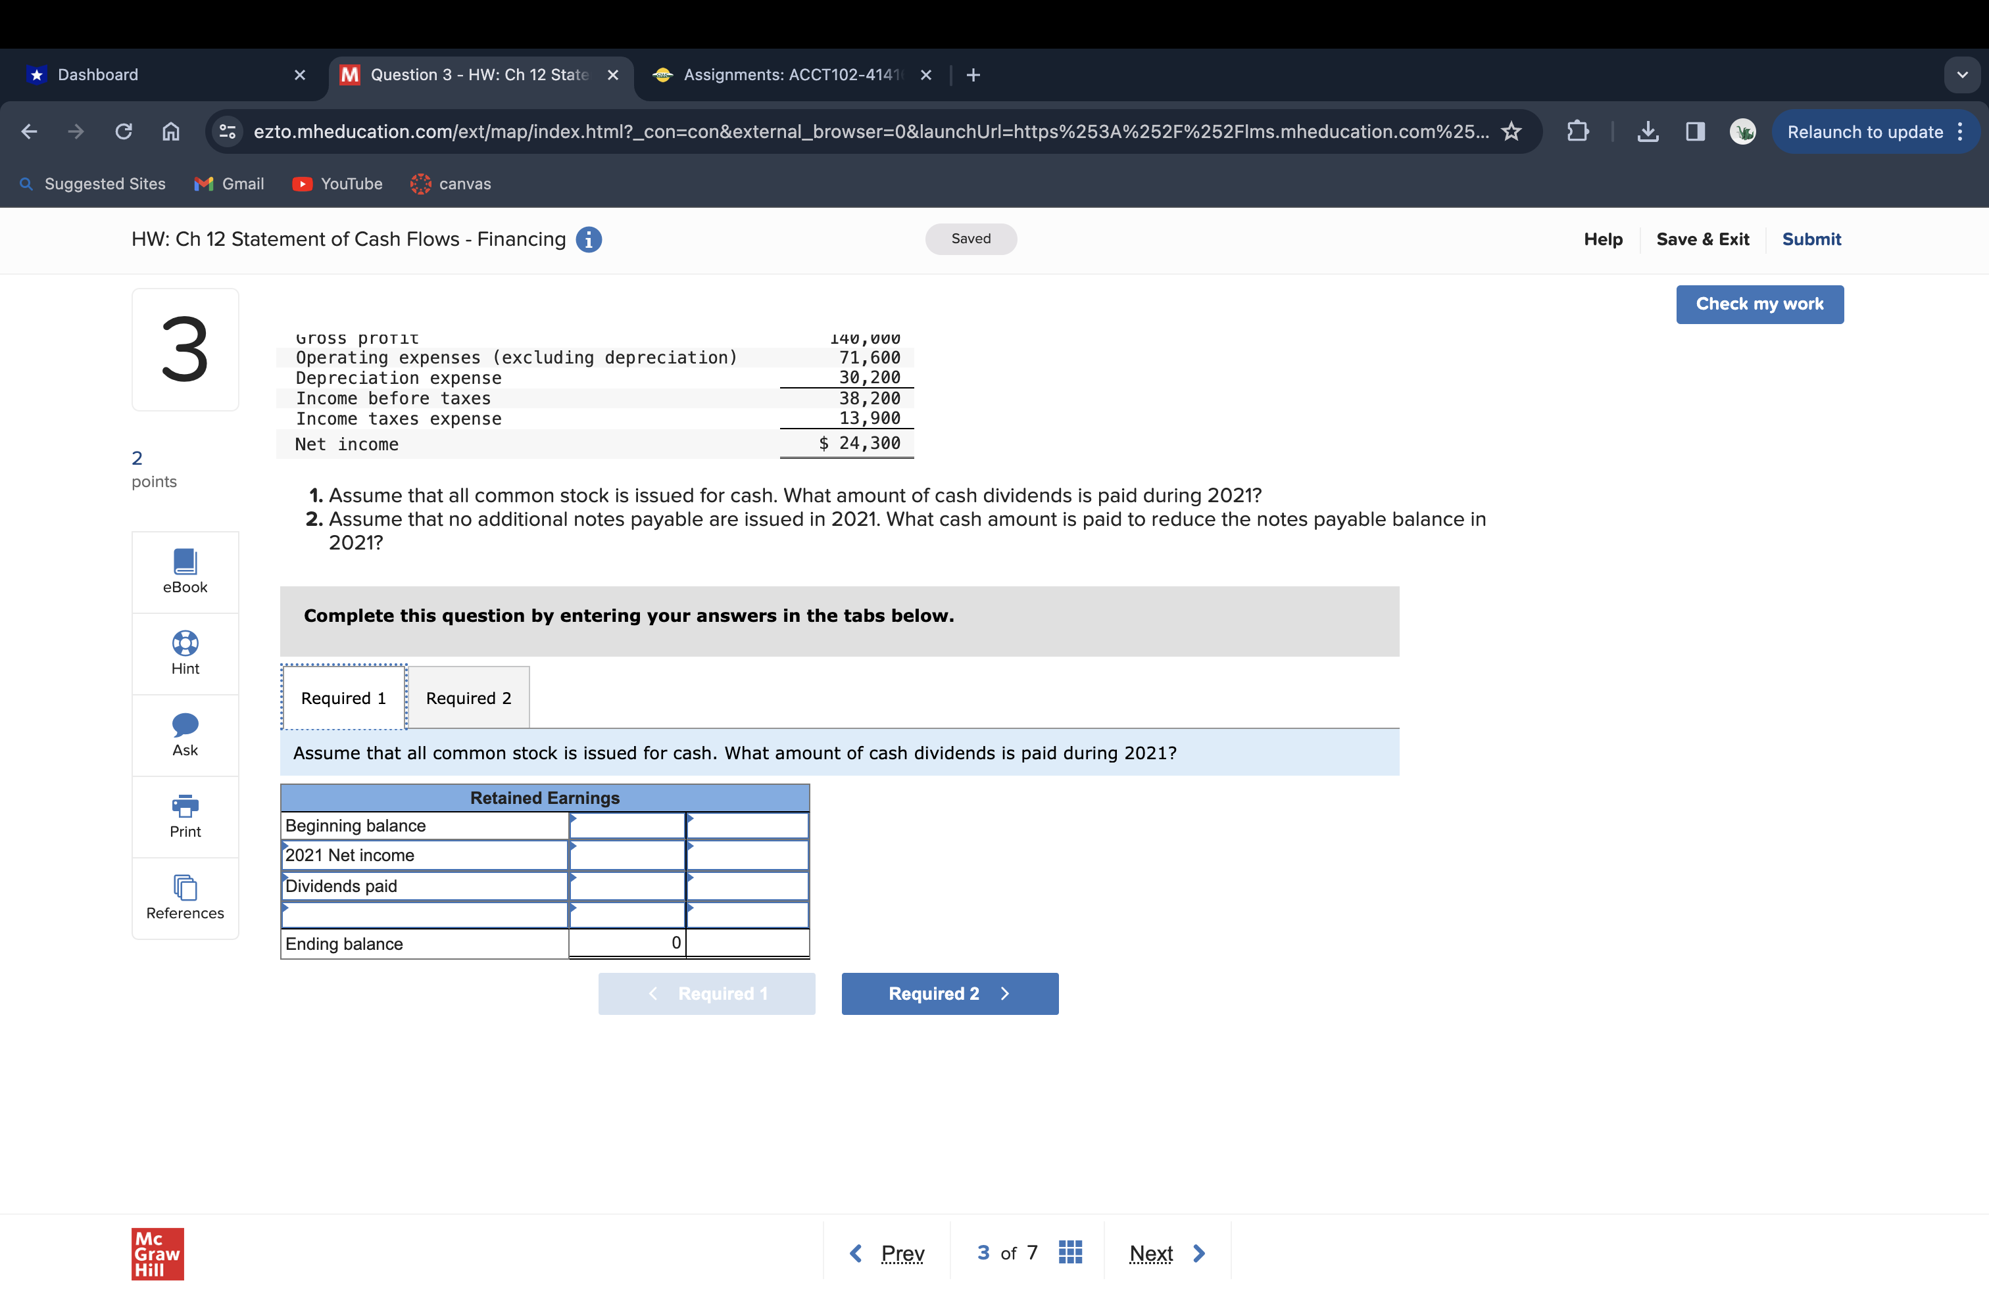The height and width of the screenshot is (1291, 1989).
Task: Expand the tab search dropdown arrow
Action: pos(1961,75)
